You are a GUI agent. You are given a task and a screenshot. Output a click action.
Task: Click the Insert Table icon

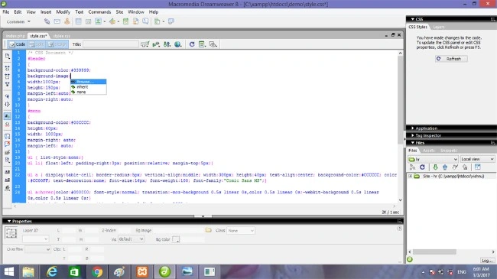pos(78,21)
